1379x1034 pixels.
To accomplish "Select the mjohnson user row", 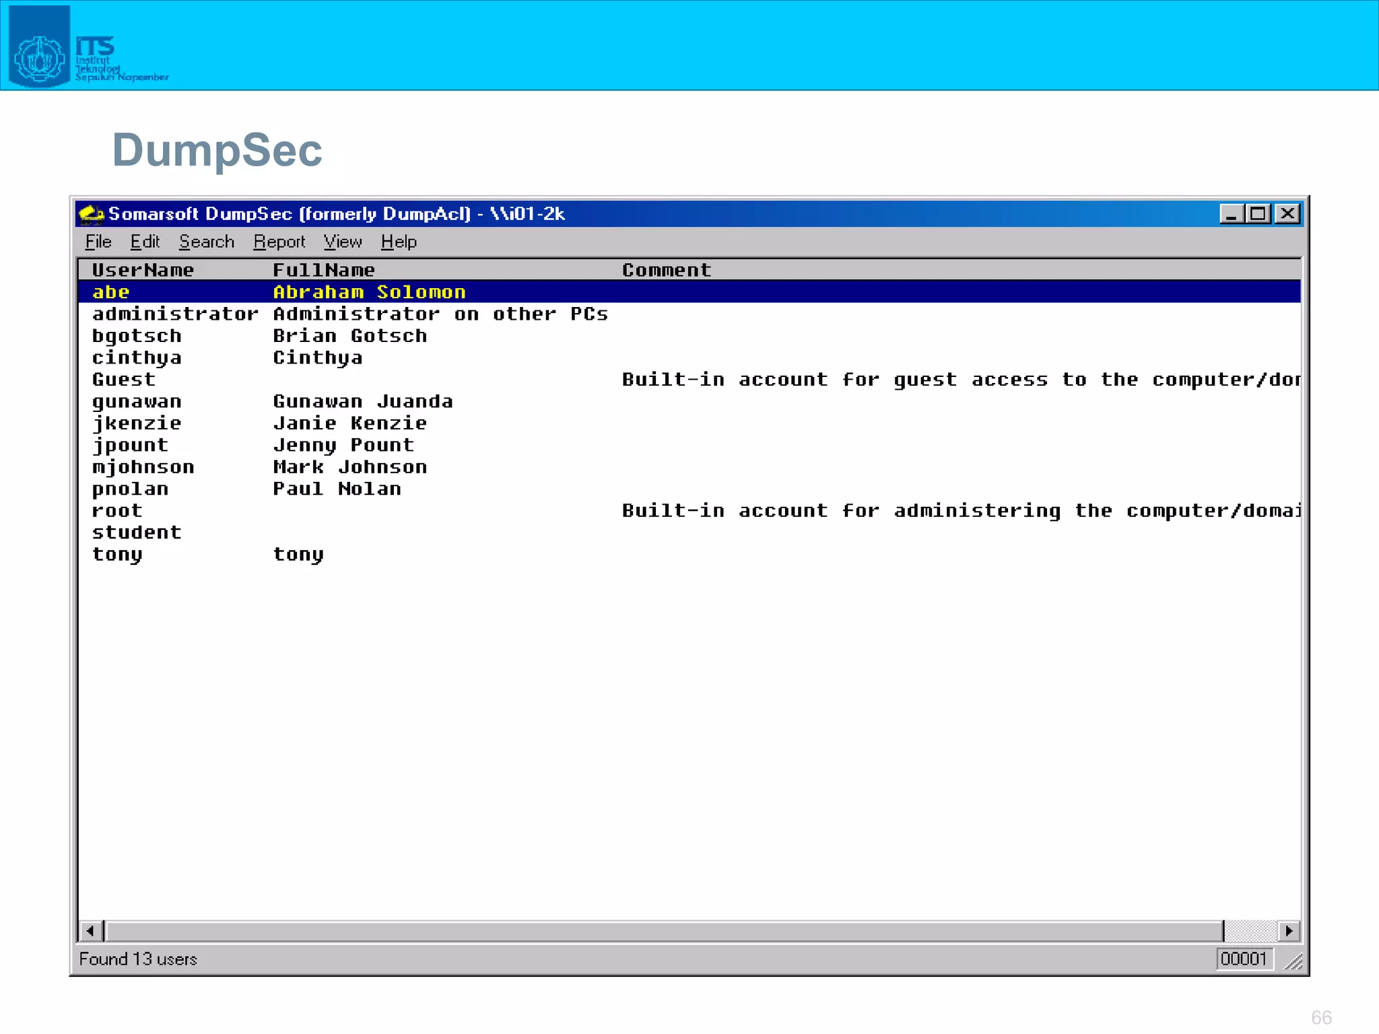I will point(689,467).
